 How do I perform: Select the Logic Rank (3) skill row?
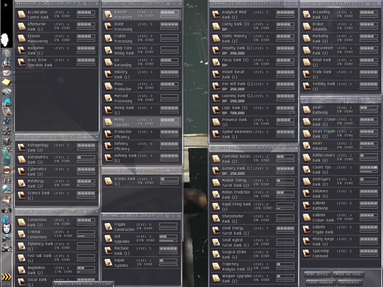(x=253, y=110)
